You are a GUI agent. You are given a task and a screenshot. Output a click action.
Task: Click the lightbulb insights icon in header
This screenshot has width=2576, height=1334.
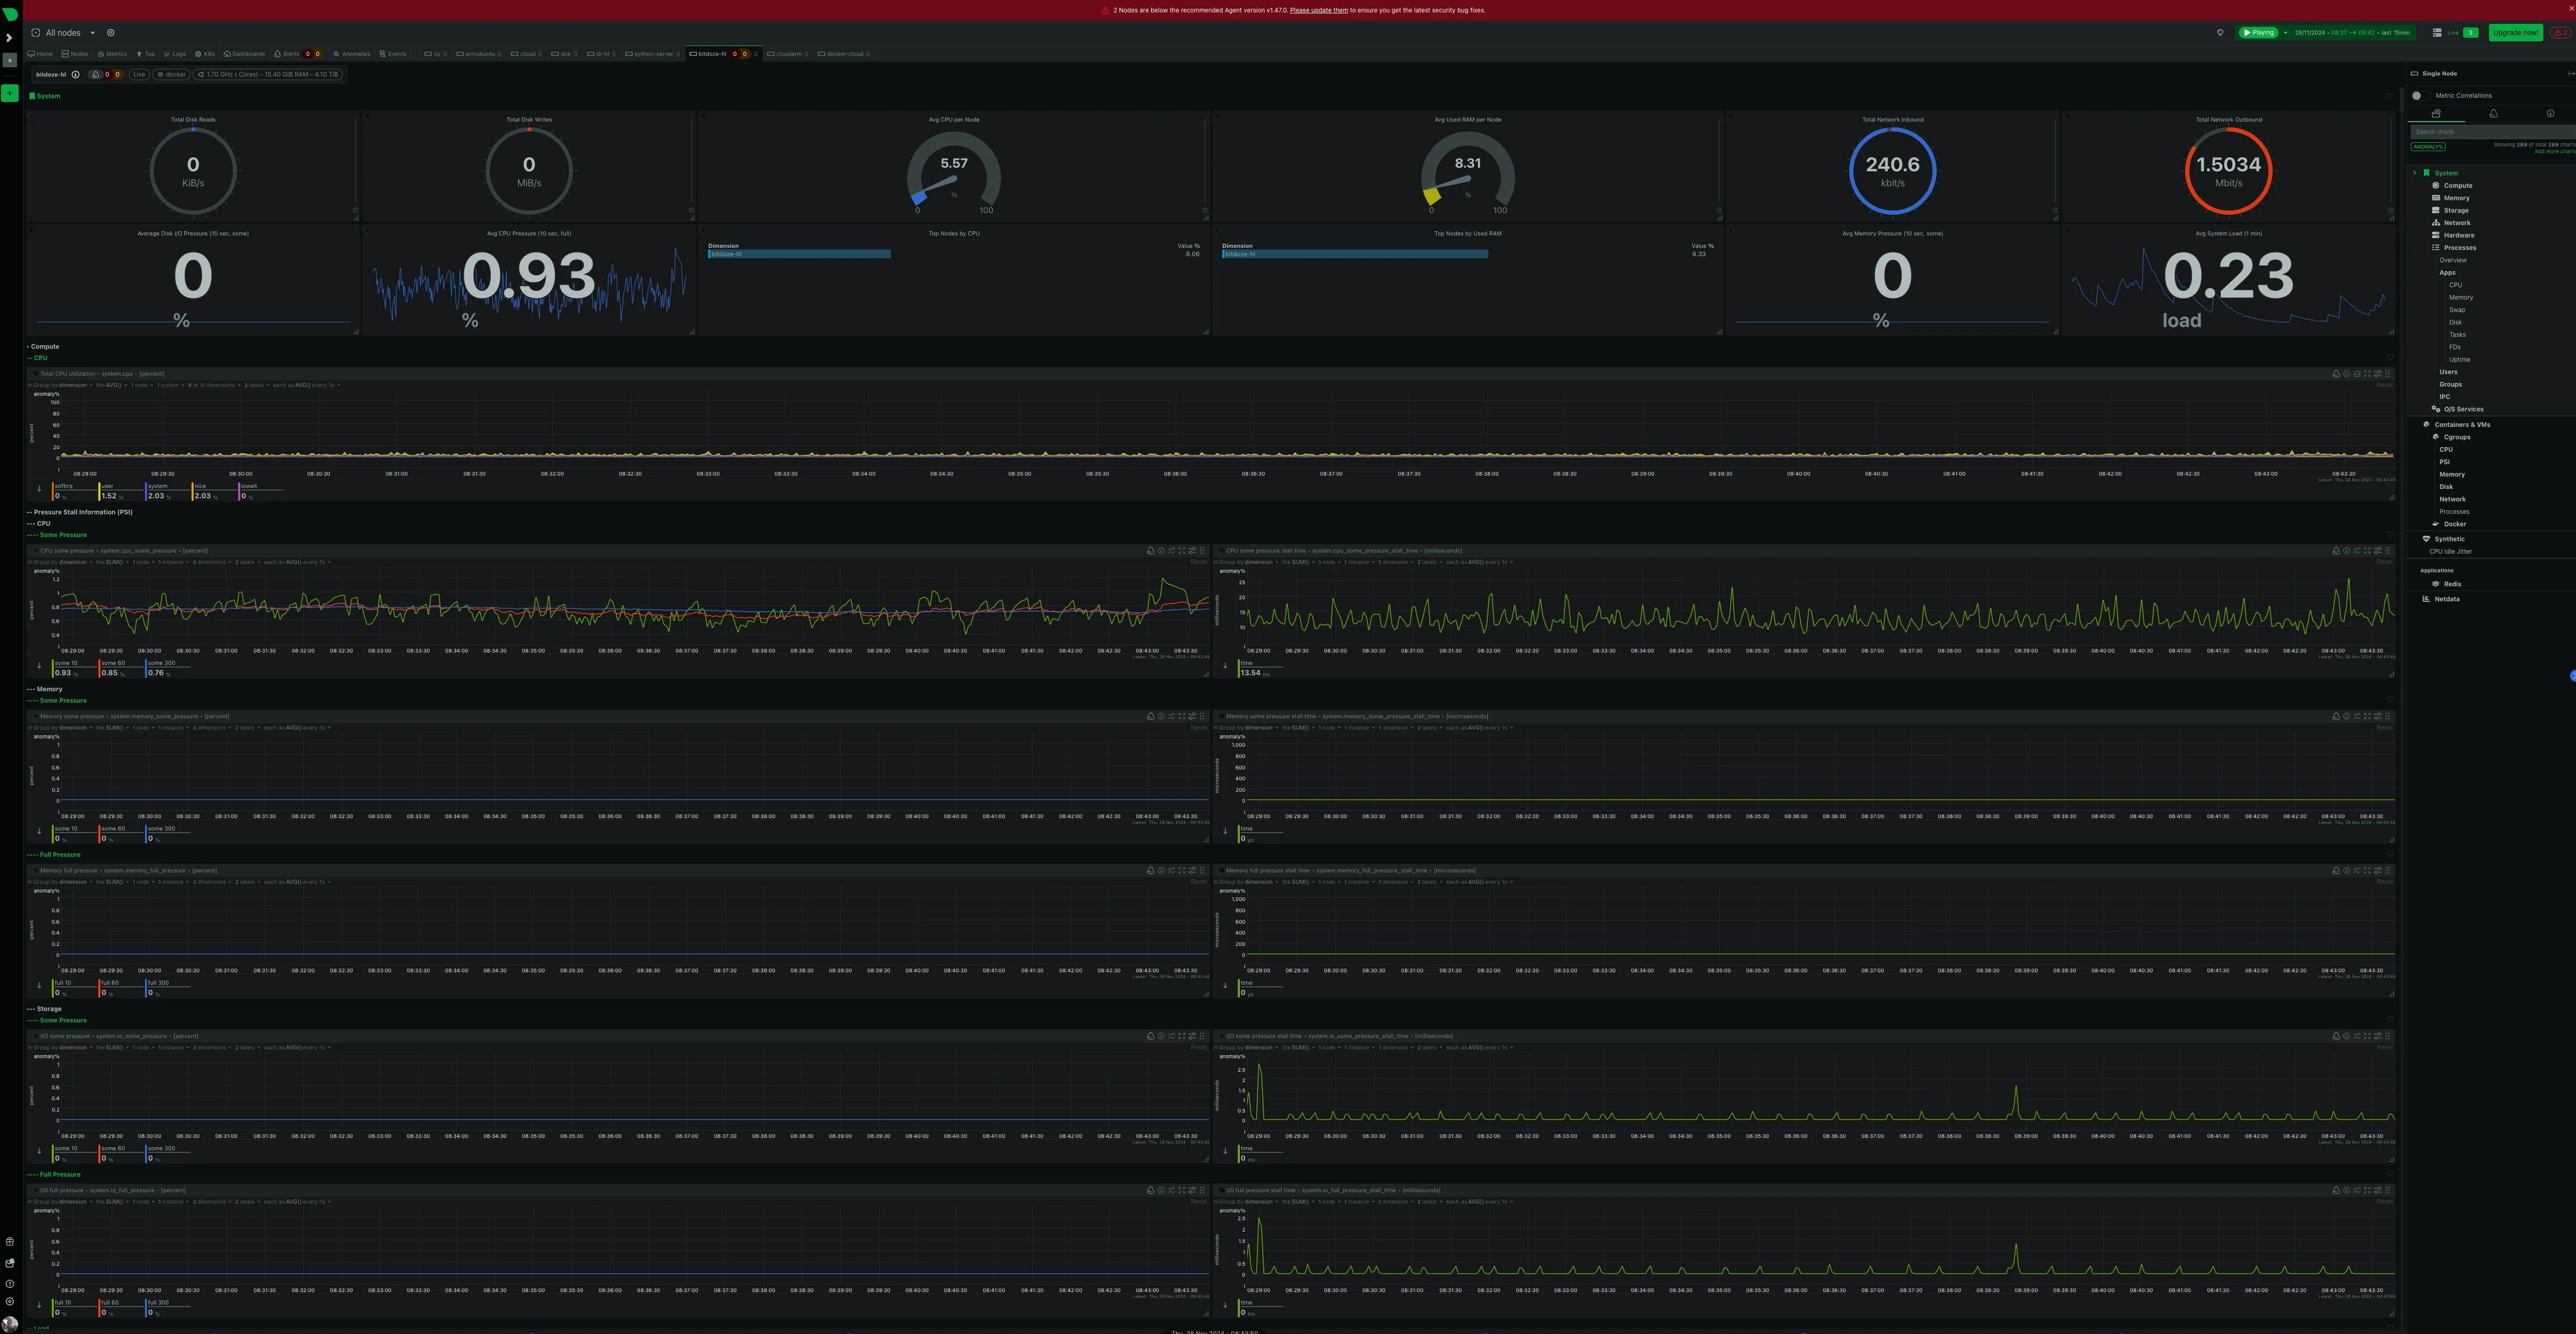tap(2220, 33)
